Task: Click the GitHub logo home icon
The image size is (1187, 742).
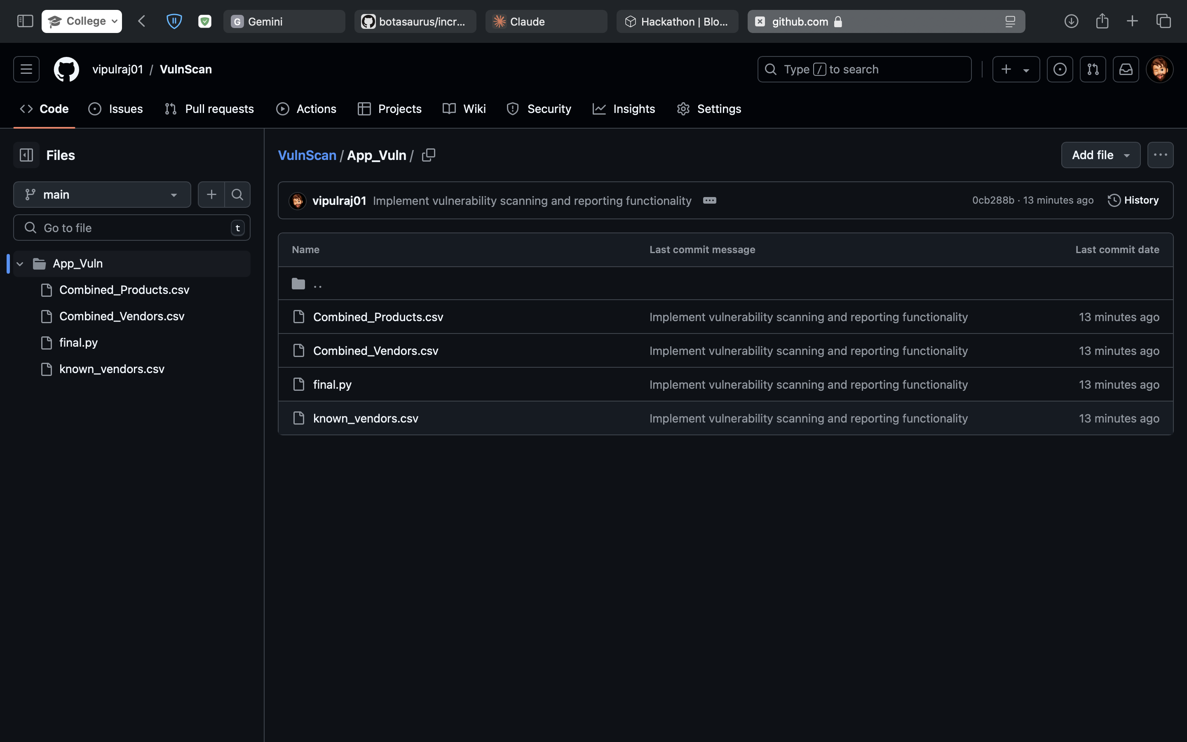Action: [66, 69]
